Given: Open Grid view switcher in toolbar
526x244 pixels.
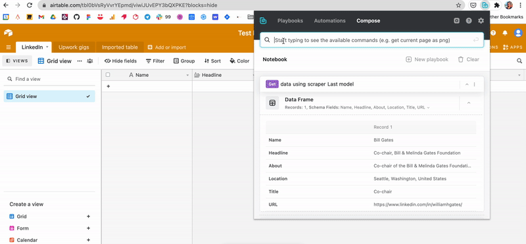Looking at the screenshot, I should 55,61.
